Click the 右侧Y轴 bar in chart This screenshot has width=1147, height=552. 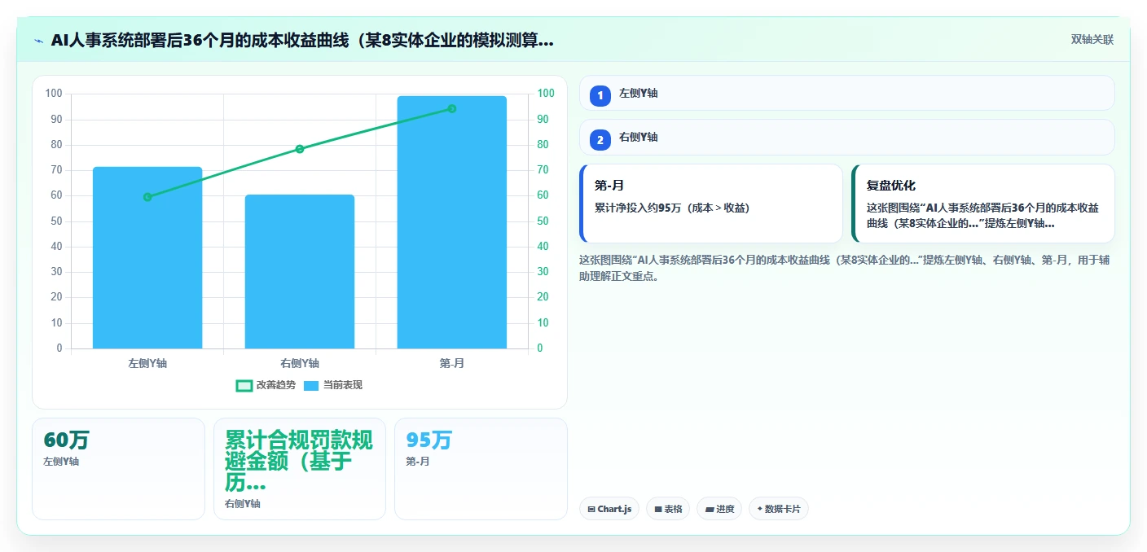300,271
